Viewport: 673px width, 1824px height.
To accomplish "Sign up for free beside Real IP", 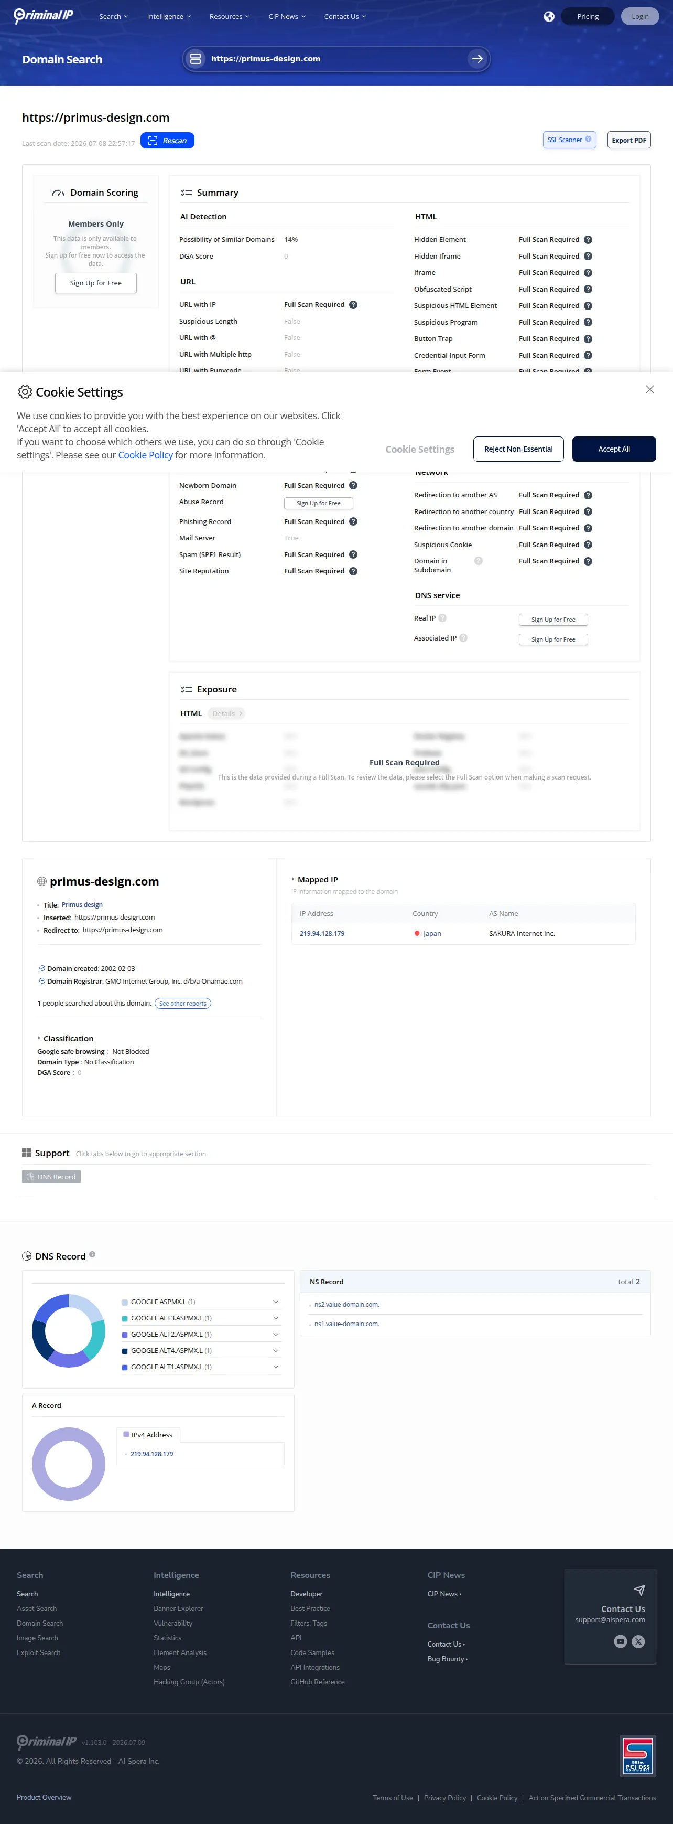I will pos(553,620).
